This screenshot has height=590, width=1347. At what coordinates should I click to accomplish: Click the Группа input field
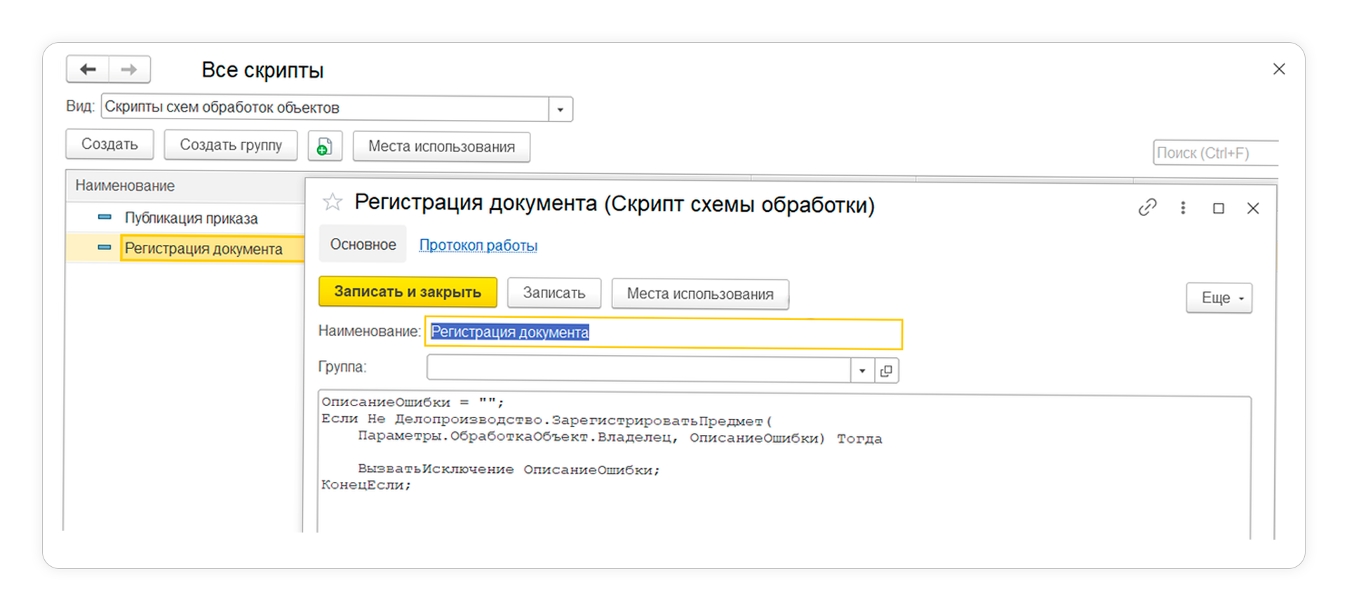coord(638,369)
